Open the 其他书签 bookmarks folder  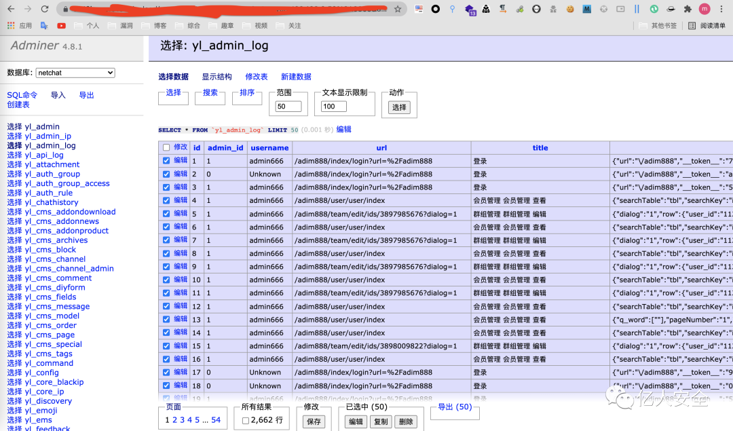658,26
